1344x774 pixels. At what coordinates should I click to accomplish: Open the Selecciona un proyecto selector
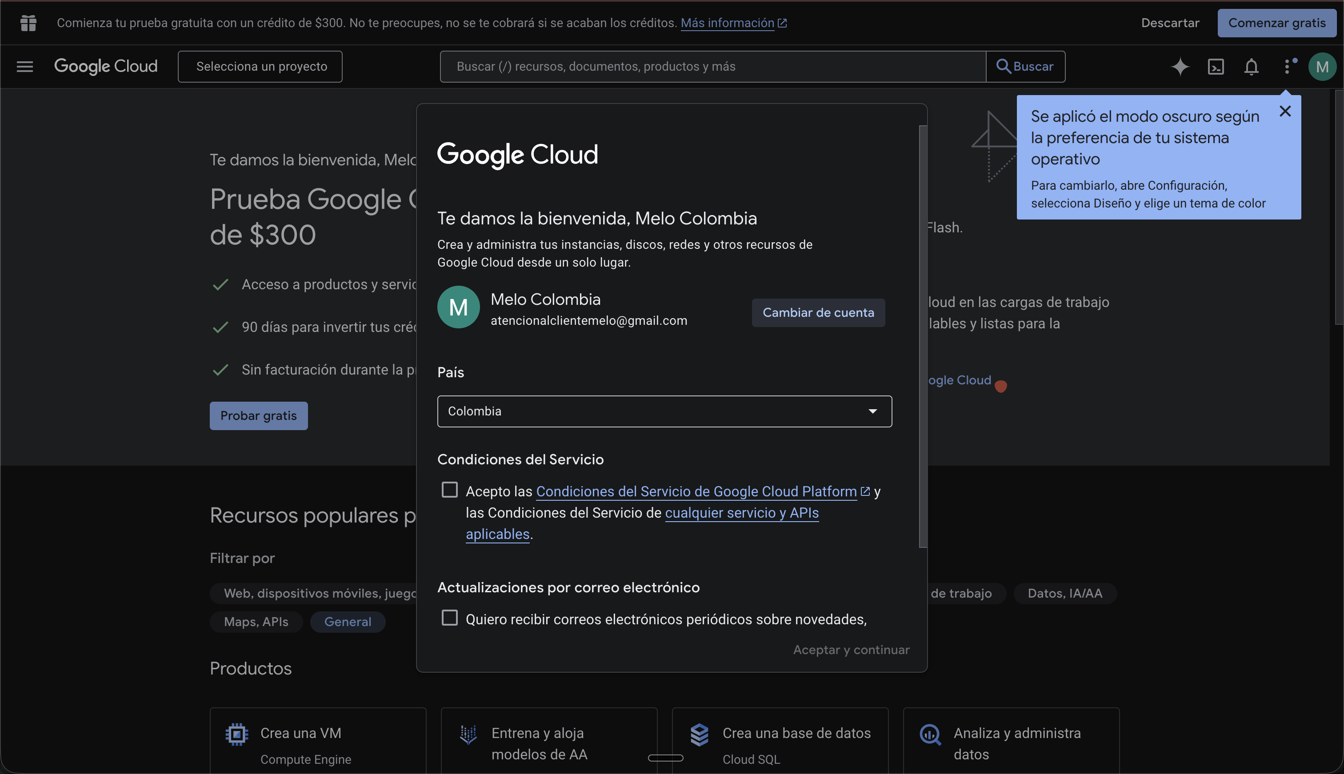[x=260, y=66]
